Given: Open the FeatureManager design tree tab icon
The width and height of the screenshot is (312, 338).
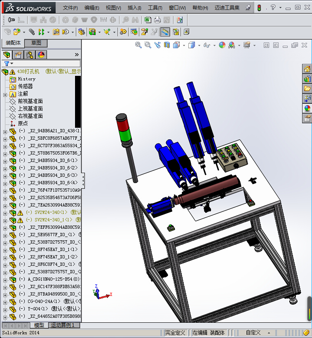Looking at the screenshot, I should 7,55.
